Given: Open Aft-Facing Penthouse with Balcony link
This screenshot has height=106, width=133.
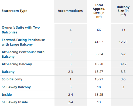Looking at the screenshot, I should click(x=23, y=54).
